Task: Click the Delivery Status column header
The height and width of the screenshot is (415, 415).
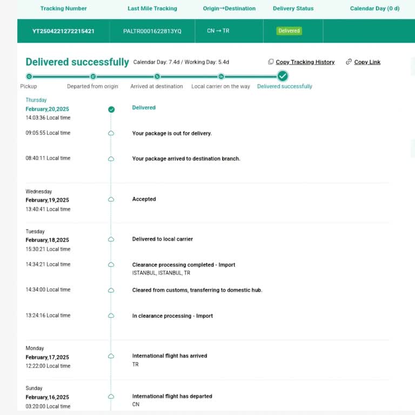Action: click(x=293, y=9)
